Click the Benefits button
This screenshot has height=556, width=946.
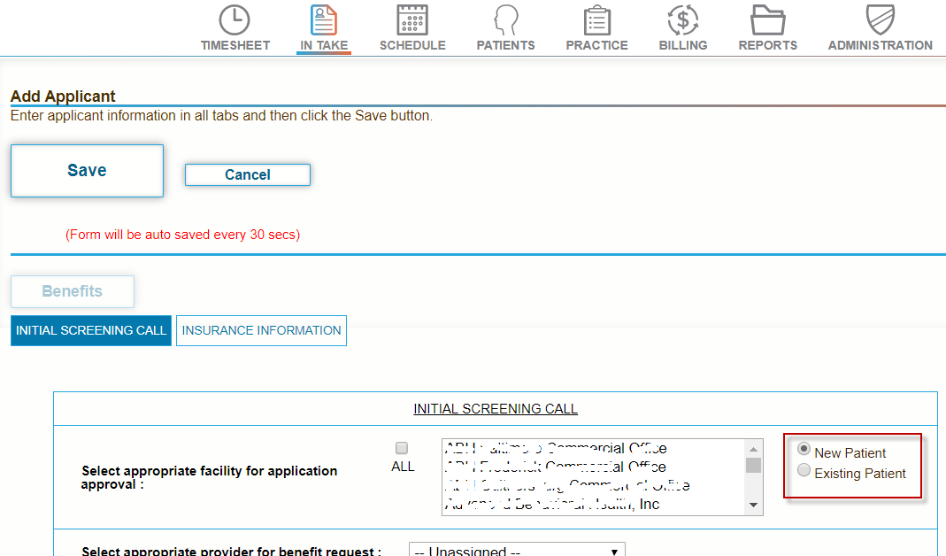(73, 291)
